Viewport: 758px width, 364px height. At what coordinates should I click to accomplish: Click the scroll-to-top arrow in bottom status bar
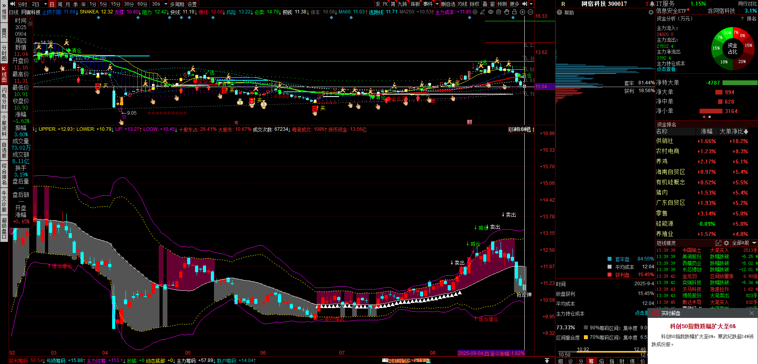pos(547,360)
